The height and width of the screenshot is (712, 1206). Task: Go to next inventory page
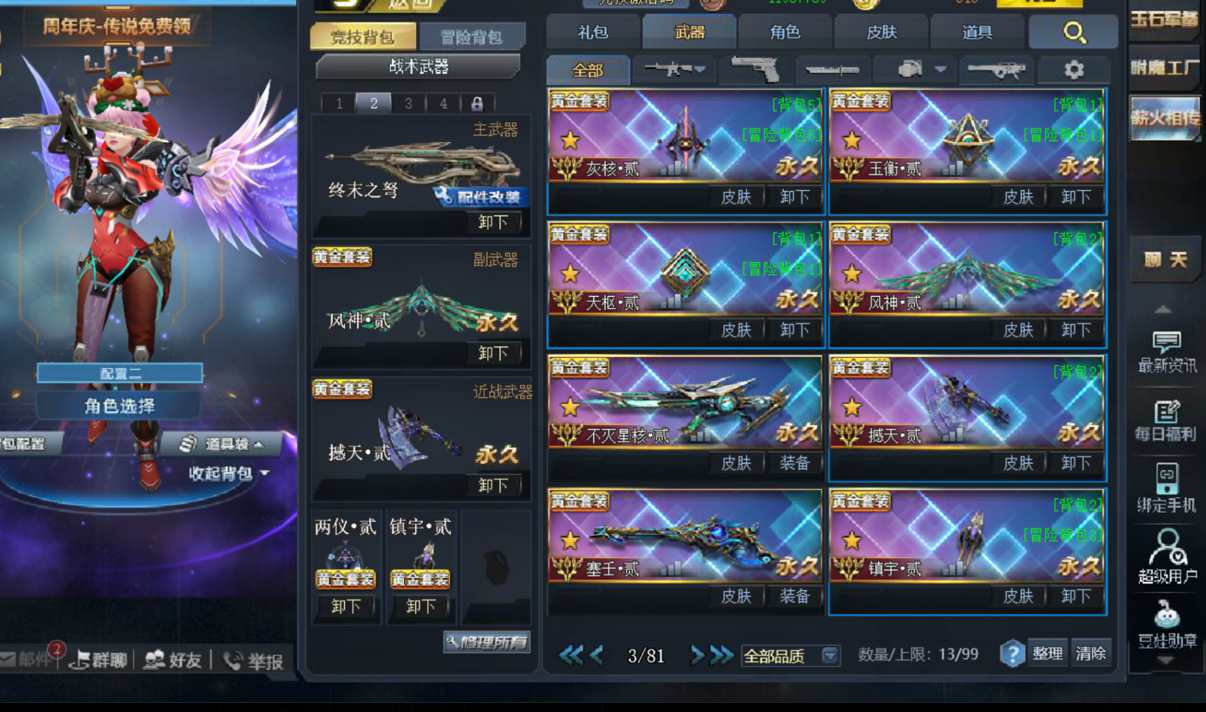696,655
